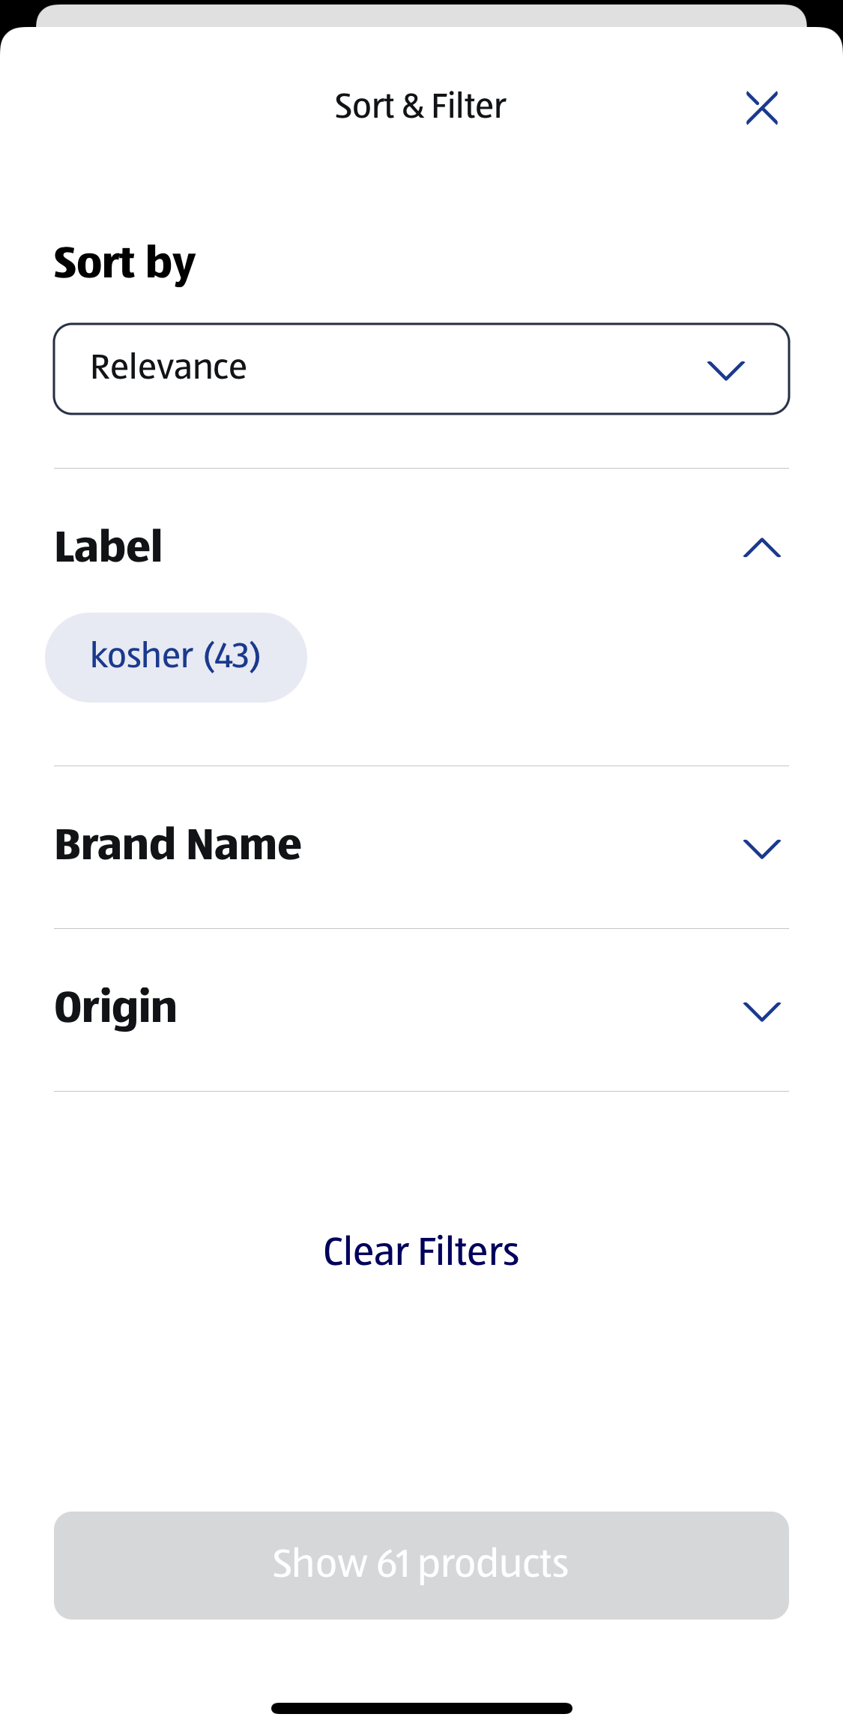Image resolution: width=843 pixels, height=1732 pixels.
Task: Click the Brand Name expansion arrow icon
Action: 762,847
